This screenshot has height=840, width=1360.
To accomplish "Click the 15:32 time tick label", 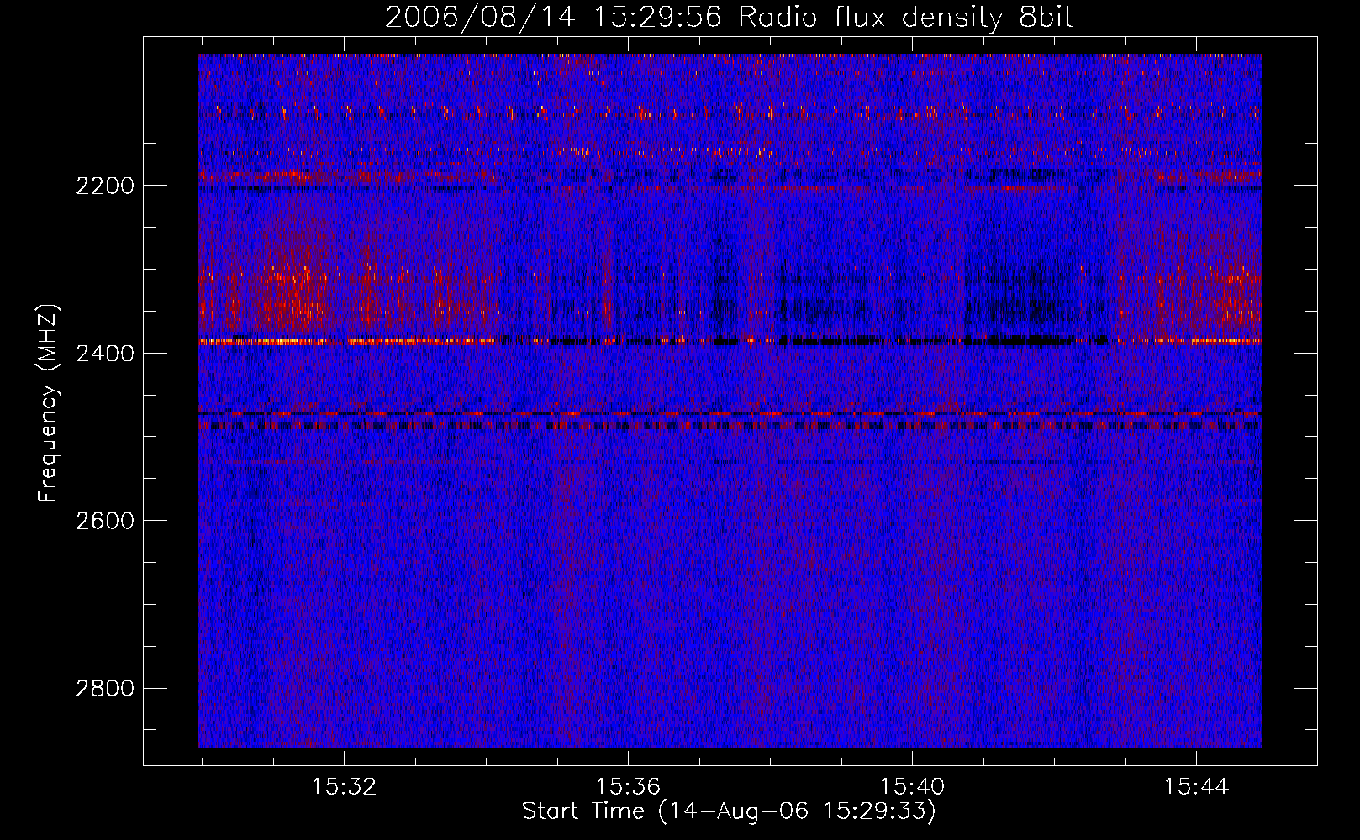I will [x=344, y=787].
